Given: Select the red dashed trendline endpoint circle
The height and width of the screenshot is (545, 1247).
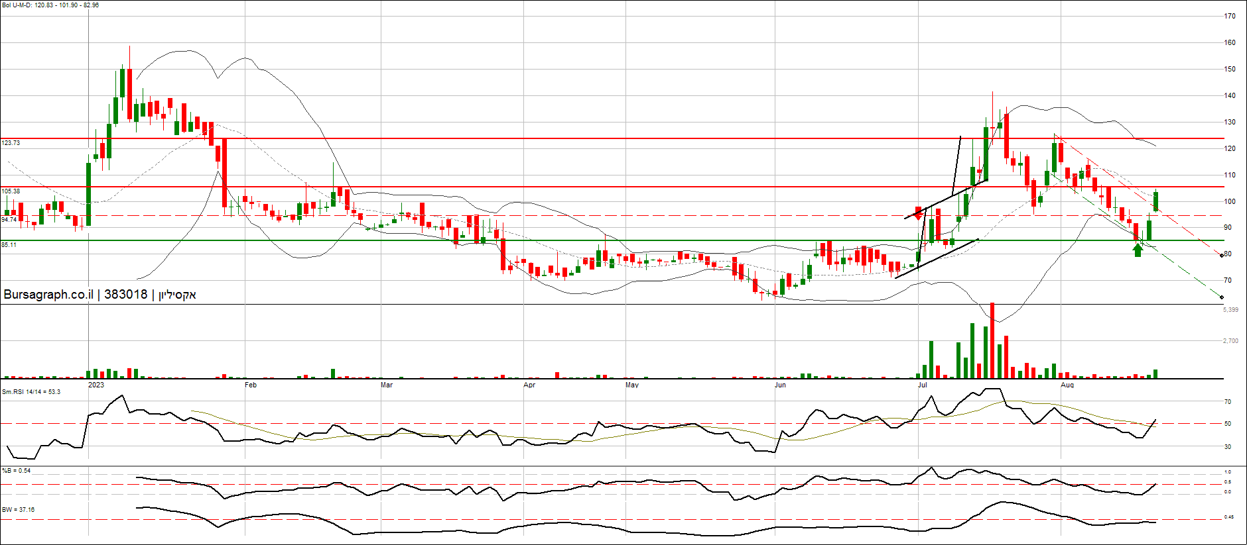Looking at the screenshot, I should click(1222, 255).
